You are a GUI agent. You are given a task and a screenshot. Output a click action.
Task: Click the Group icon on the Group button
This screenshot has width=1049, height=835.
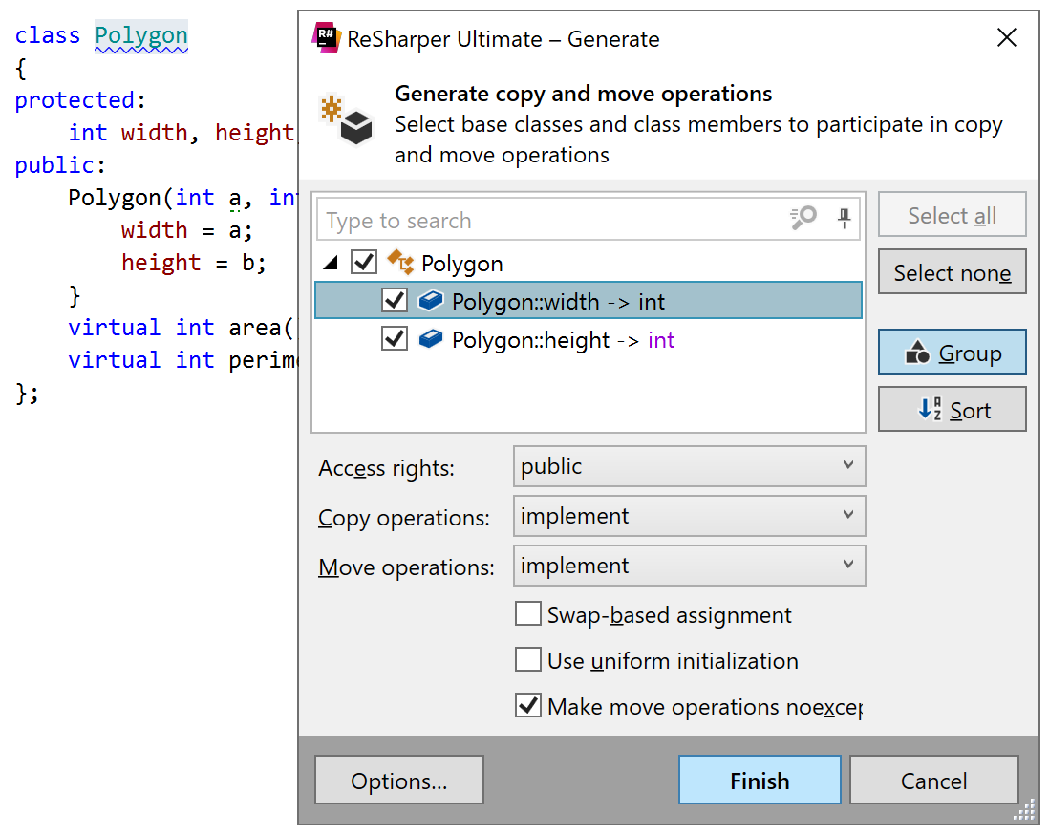click(x=918, y=352)
